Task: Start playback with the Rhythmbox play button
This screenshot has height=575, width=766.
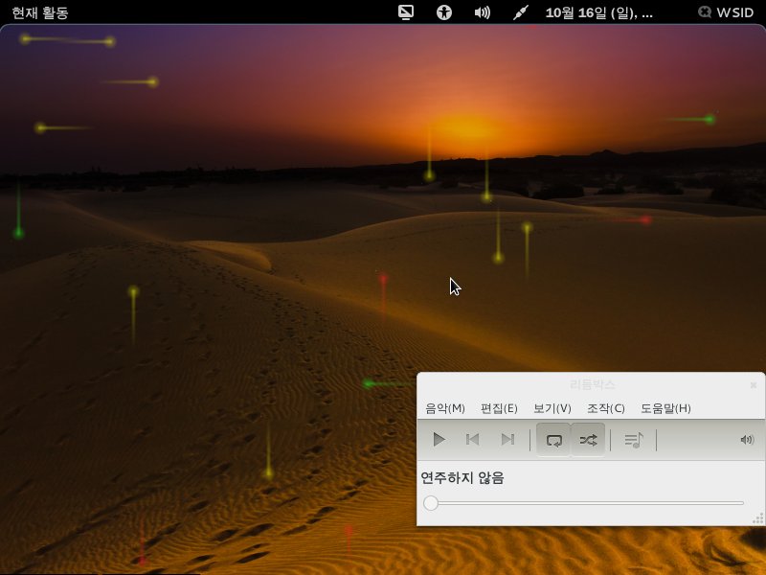Action: click(439, 440)
